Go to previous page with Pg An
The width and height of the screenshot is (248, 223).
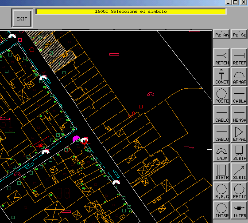click(221, 34)
